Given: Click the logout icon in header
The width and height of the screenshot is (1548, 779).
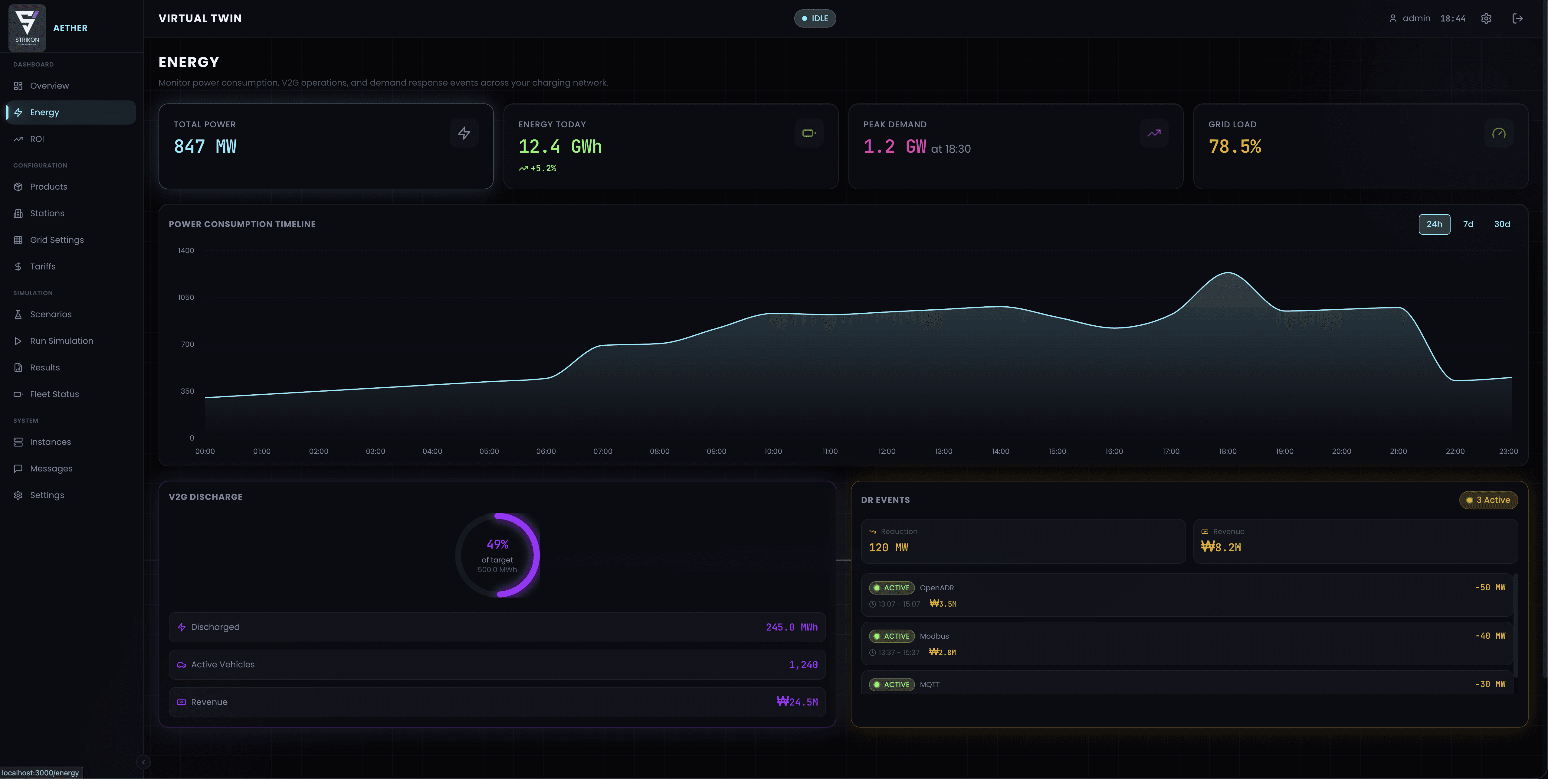Looking at the screenshot, I should (1517, 19).
